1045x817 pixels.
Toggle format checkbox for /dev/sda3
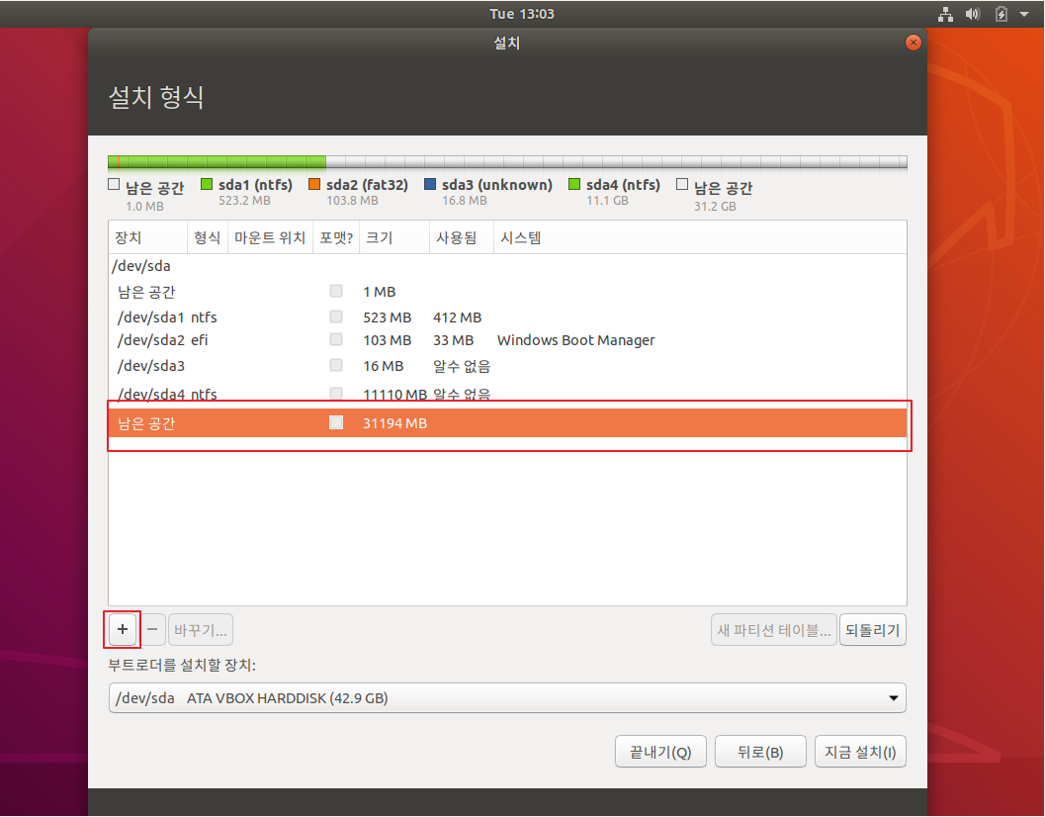click(x=336, y=365)
